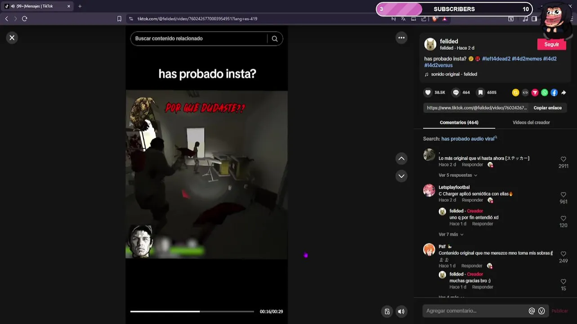Screen dimensions: 577x324
Task: Focus the 'Agregar comentario...' field
Action: (475, 311)
